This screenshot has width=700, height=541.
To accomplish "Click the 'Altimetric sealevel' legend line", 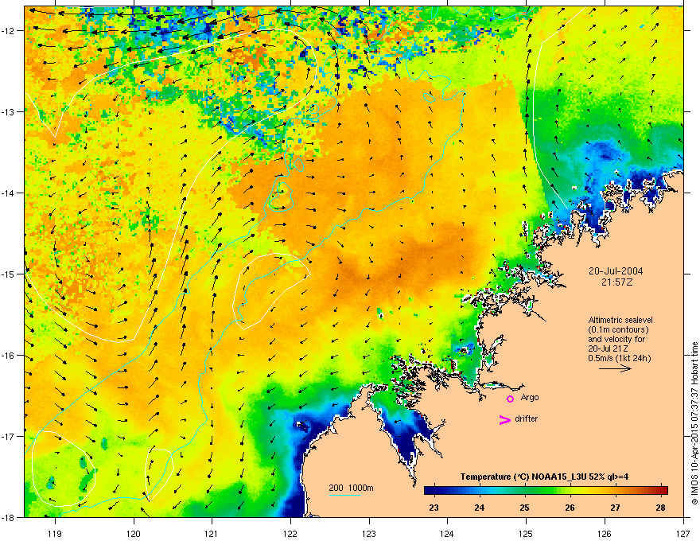I will point(620,320).
